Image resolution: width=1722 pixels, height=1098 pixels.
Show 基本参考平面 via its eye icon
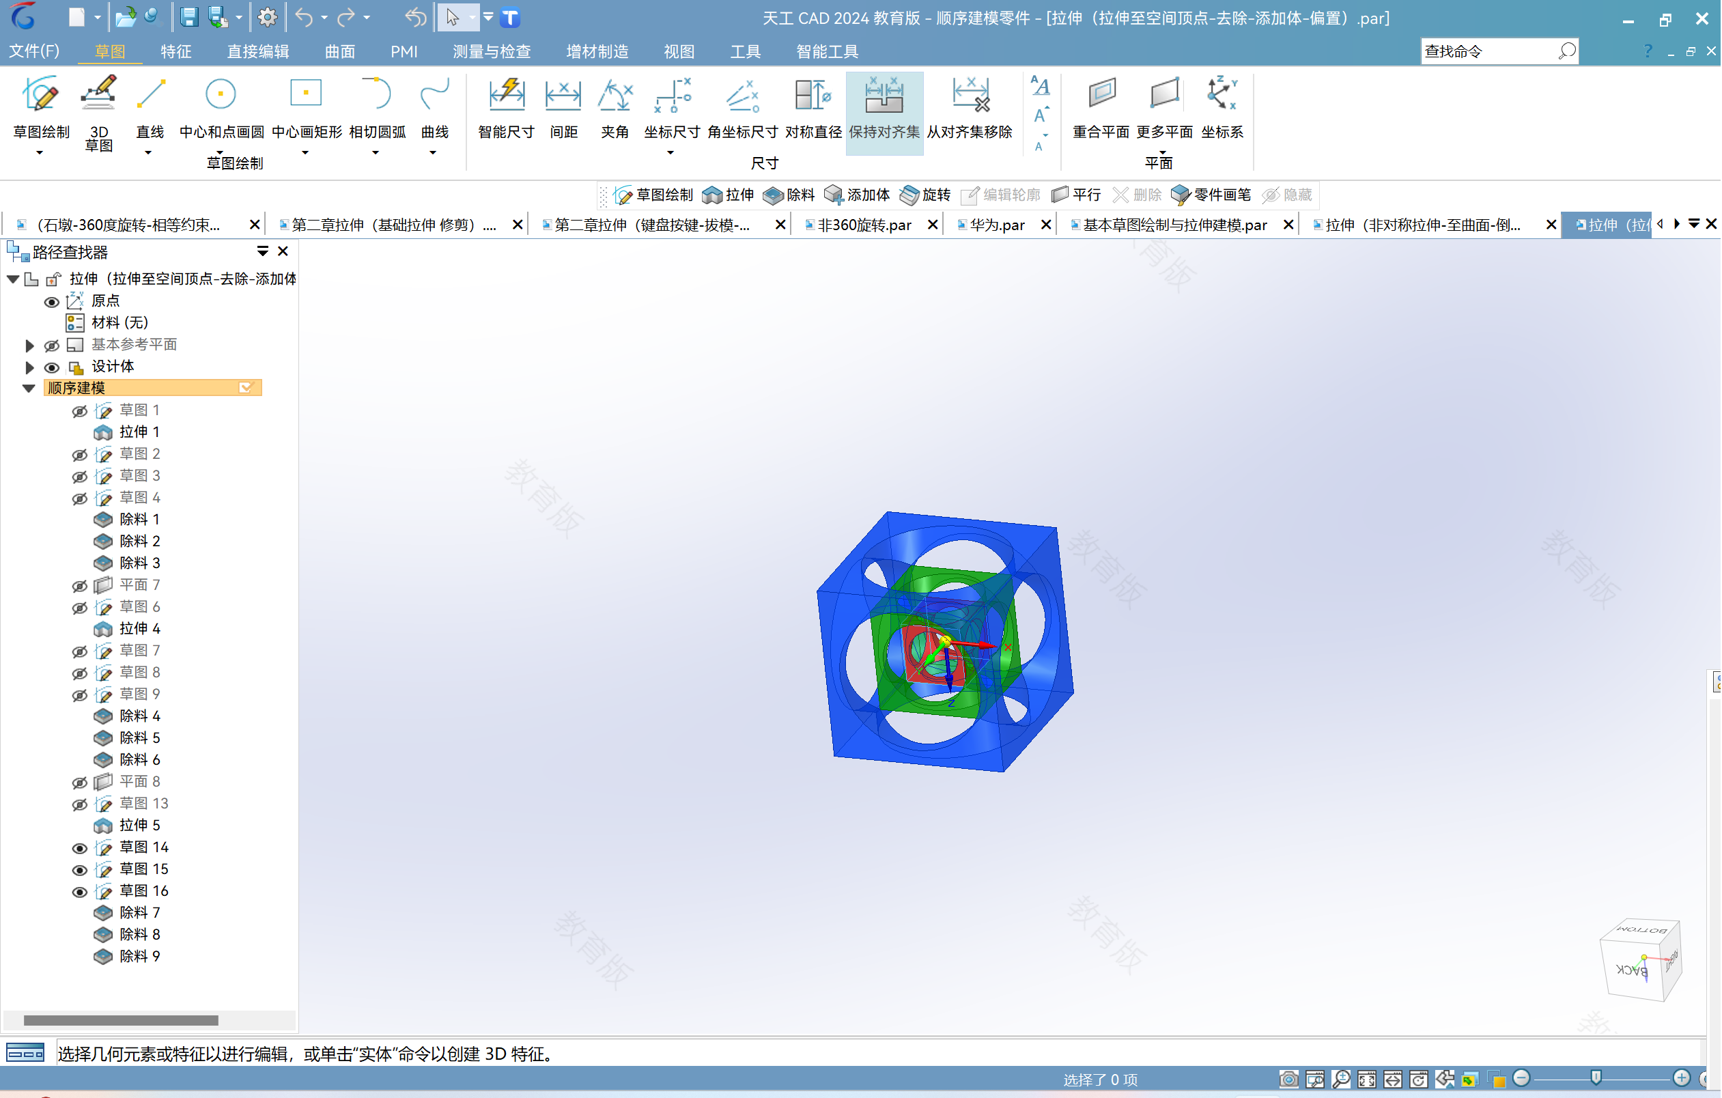[51, 346]
